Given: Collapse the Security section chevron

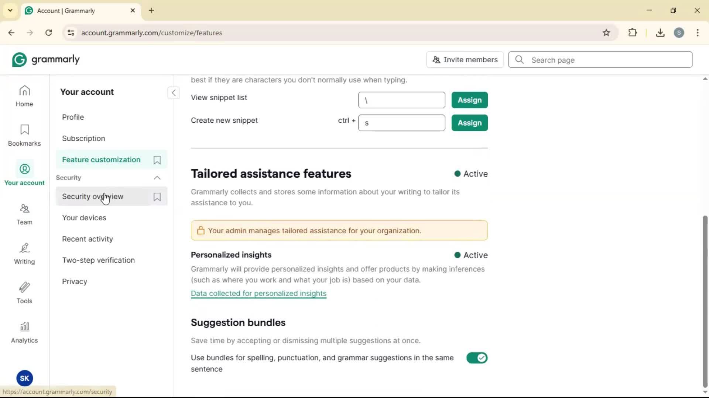Looking at the screenshot, I should point(157,178).
